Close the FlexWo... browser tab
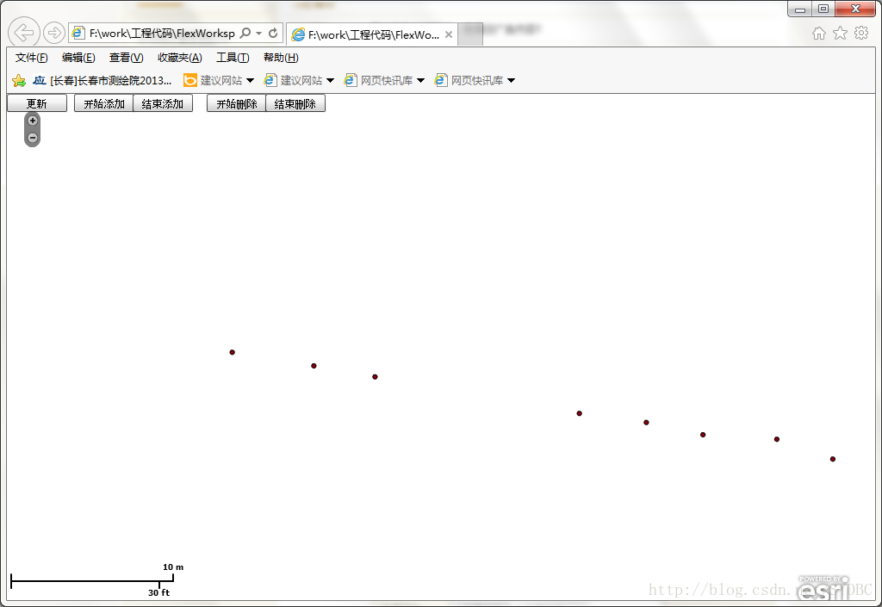The image size is (882, 607). [x=448, y=34]
